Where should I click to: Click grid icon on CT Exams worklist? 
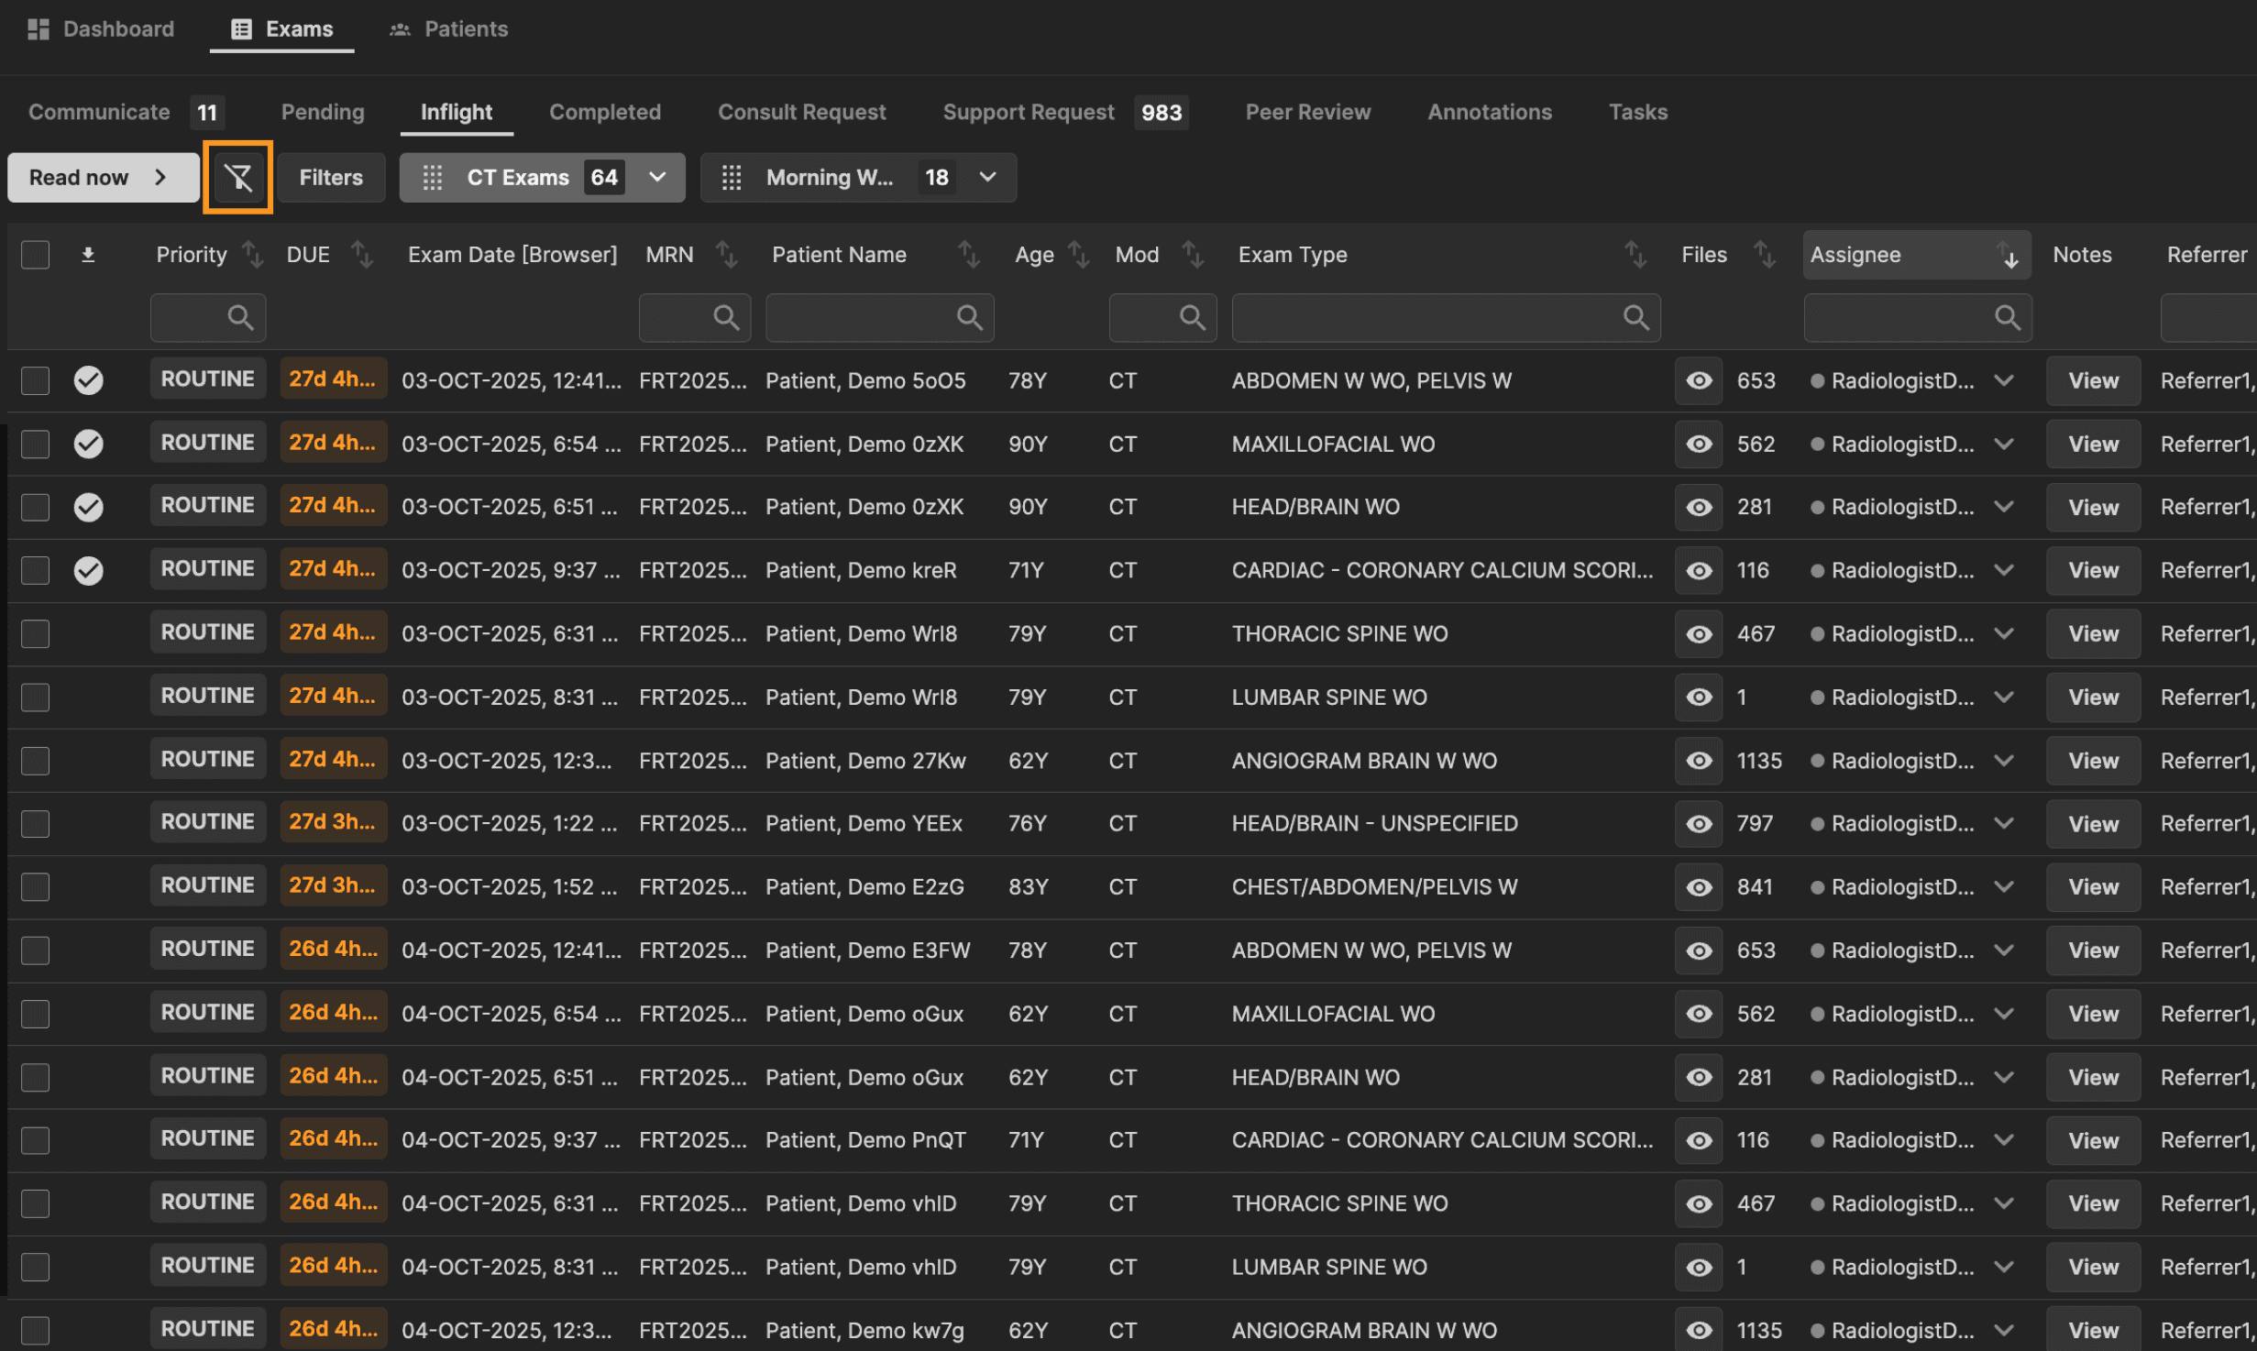433,177
